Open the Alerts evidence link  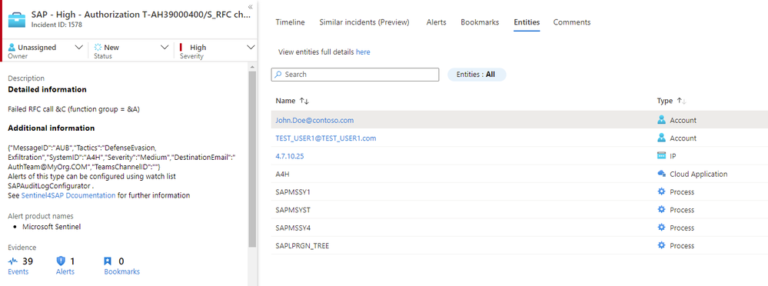pyautogui.click(x=65, y=272)
